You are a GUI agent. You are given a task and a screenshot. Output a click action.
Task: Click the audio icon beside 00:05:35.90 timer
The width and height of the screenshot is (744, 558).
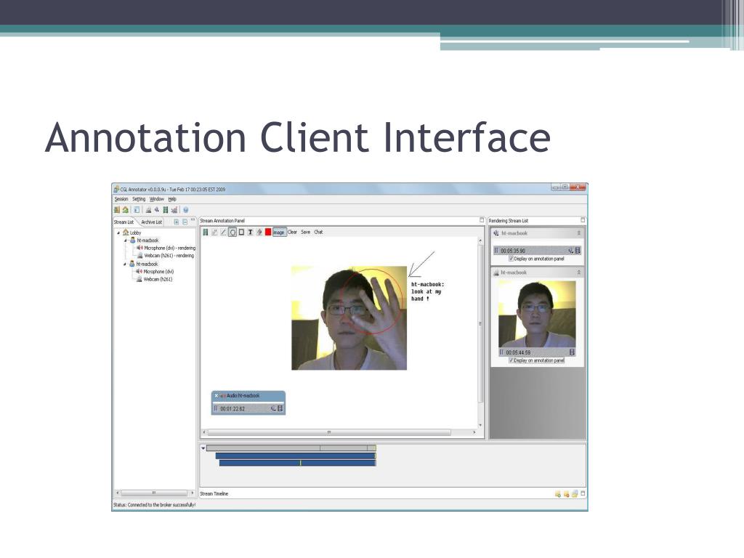click(x=571, y=251)
